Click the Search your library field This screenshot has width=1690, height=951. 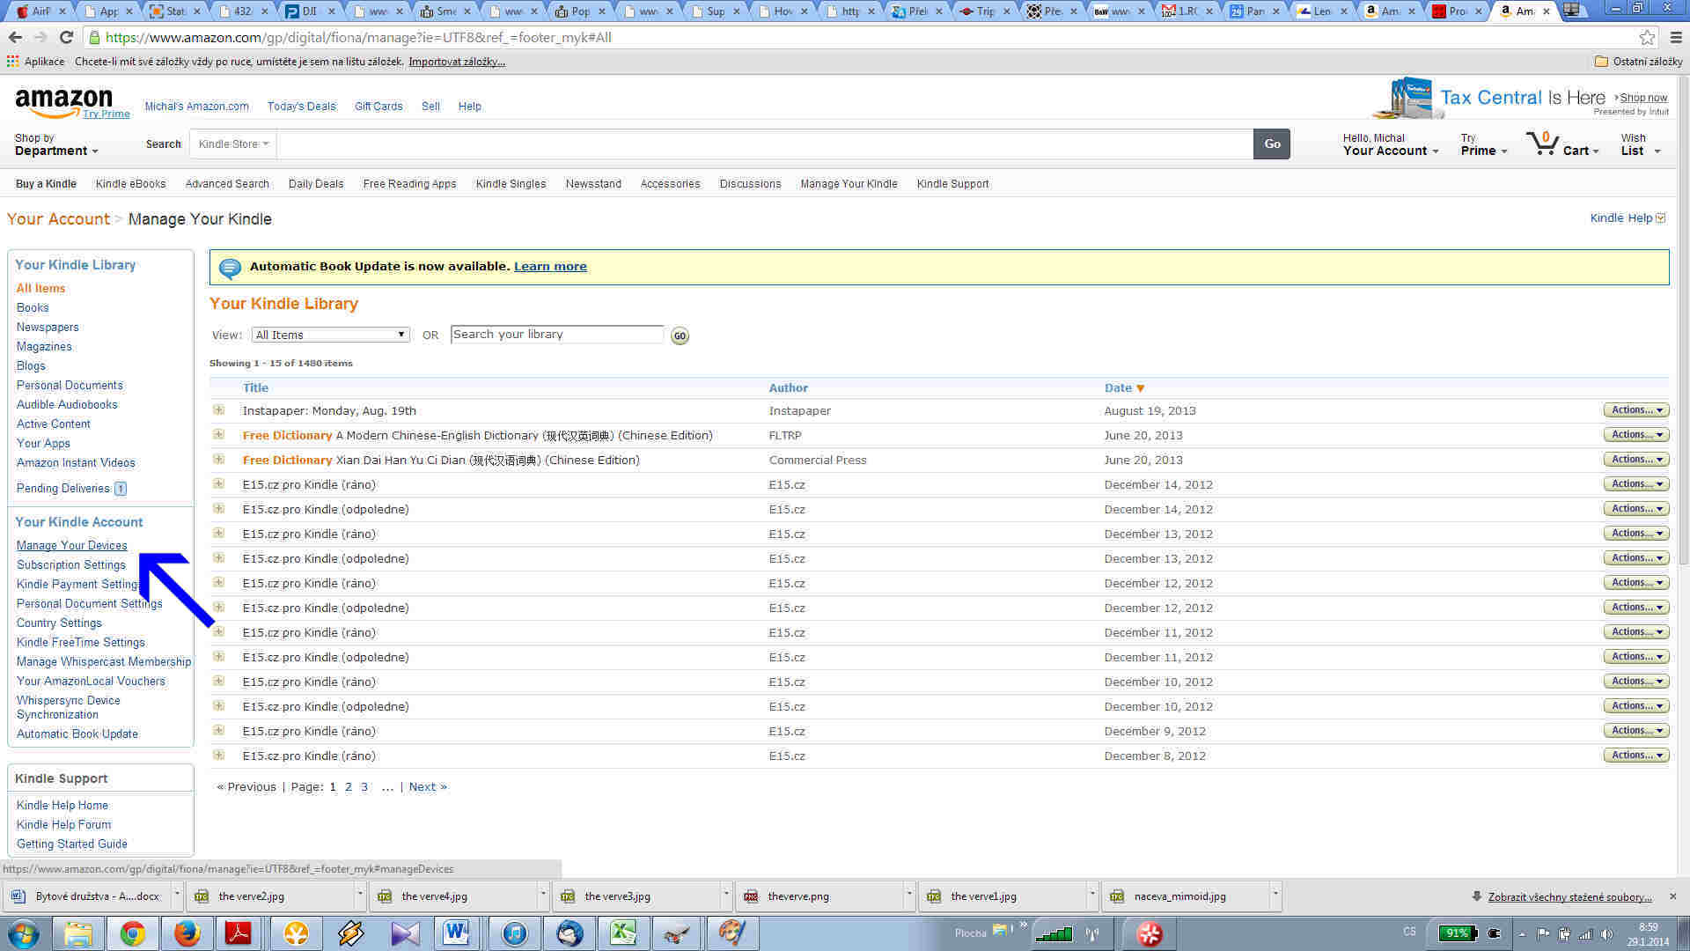[x=557, y=335]
